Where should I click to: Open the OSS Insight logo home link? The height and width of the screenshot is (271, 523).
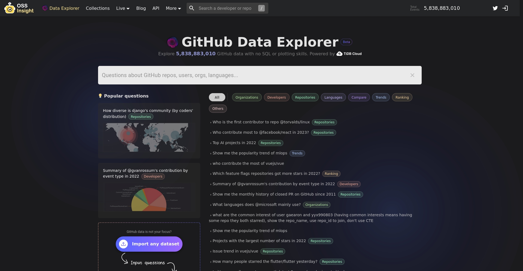tap(19, 8)
